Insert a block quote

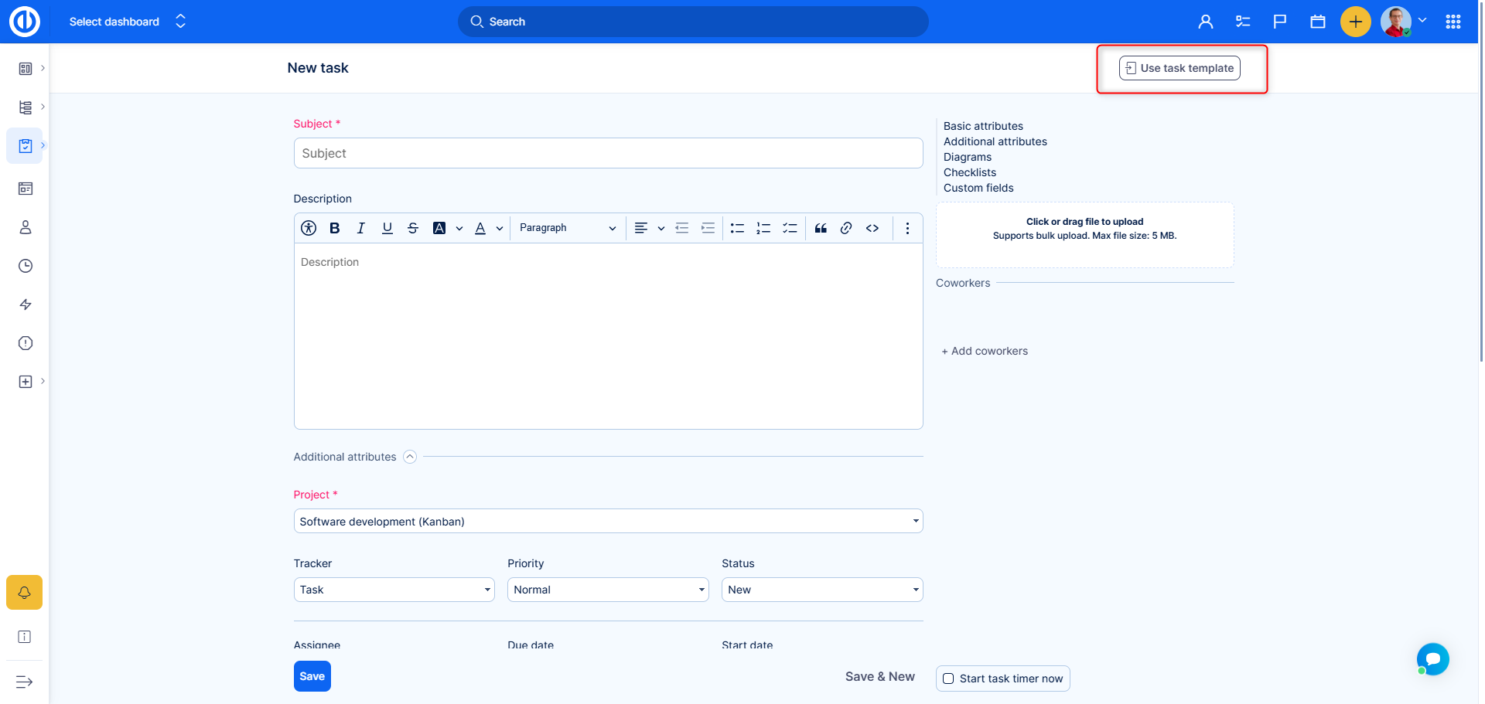point(821,228)
